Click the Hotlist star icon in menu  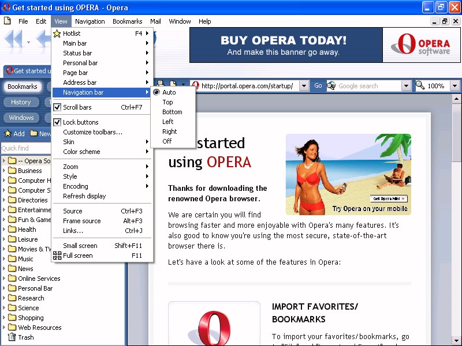pyautogui.click(x=57, y=33)
